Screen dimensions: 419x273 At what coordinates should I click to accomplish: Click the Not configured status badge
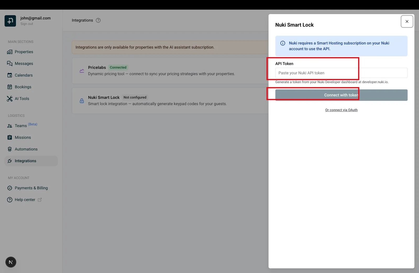[135, 98]
